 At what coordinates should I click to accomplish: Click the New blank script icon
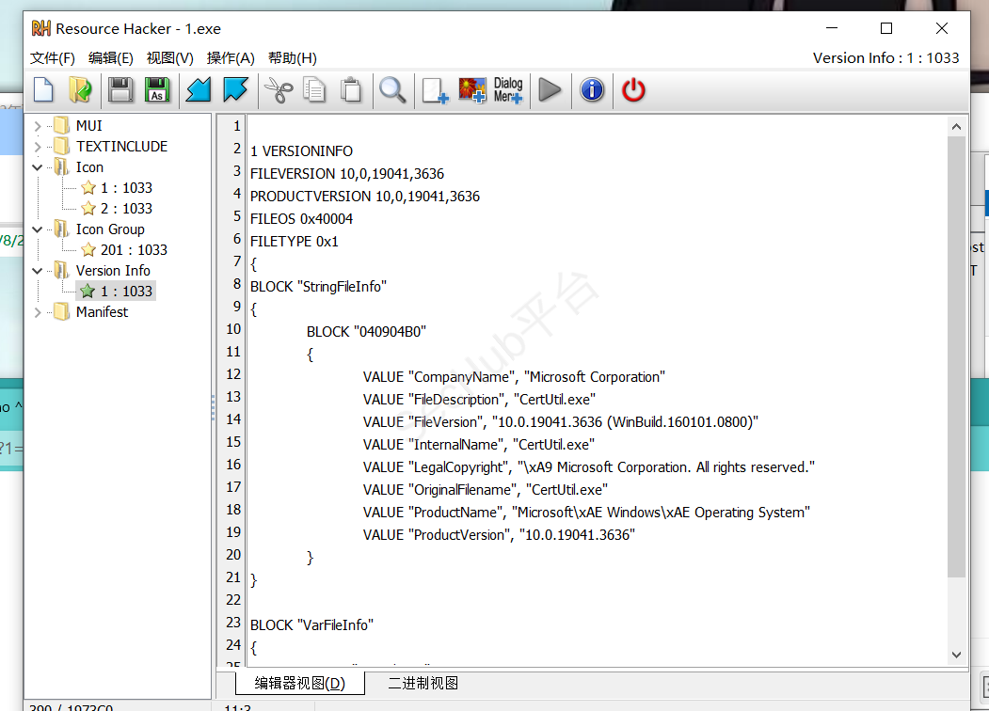click(43, 90)
